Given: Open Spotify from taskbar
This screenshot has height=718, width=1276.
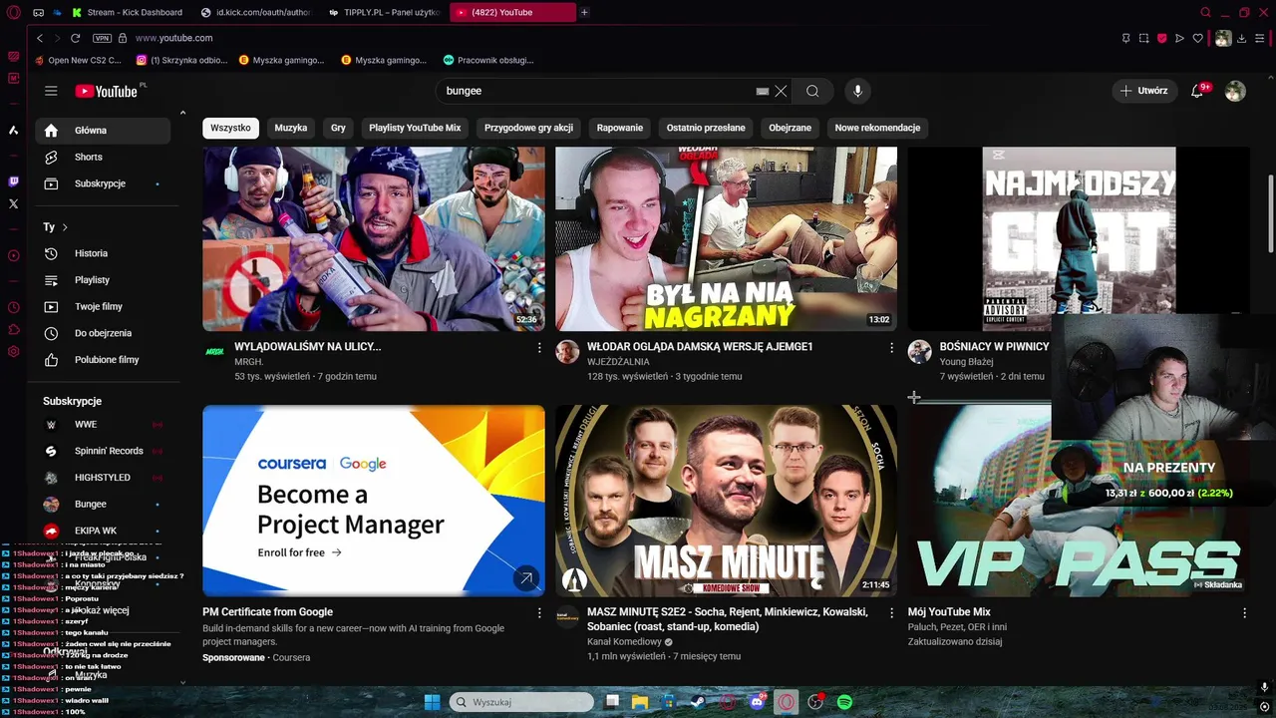Looking at the screenshot, I should [844, 702].
